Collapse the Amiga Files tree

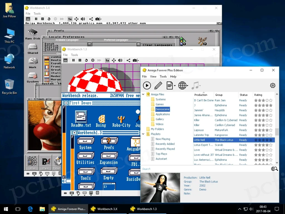[143, 94]
